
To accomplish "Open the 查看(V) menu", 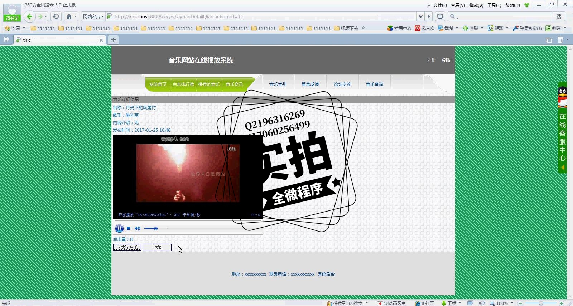I will tap(458, 5).
